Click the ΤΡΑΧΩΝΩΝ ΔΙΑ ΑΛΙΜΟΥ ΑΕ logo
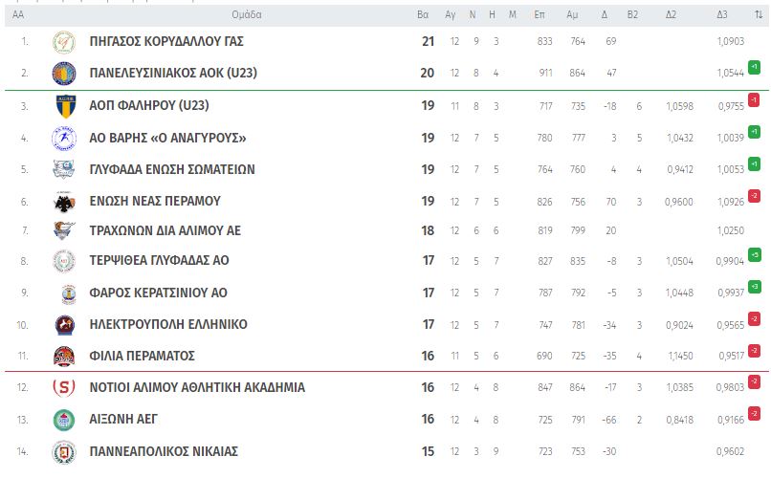 tap(64, 230)
